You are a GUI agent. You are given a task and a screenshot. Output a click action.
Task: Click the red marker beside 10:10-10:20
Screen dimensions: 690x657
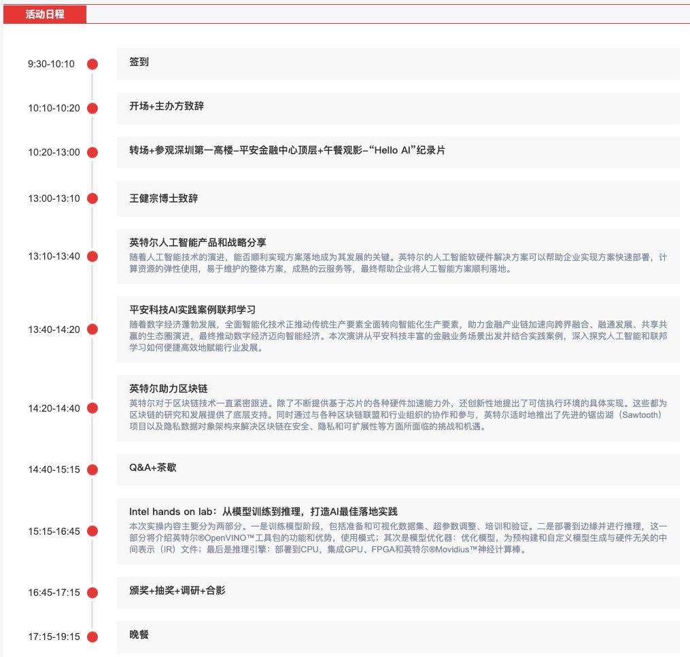pyautogui.click(x=92, y=108)
